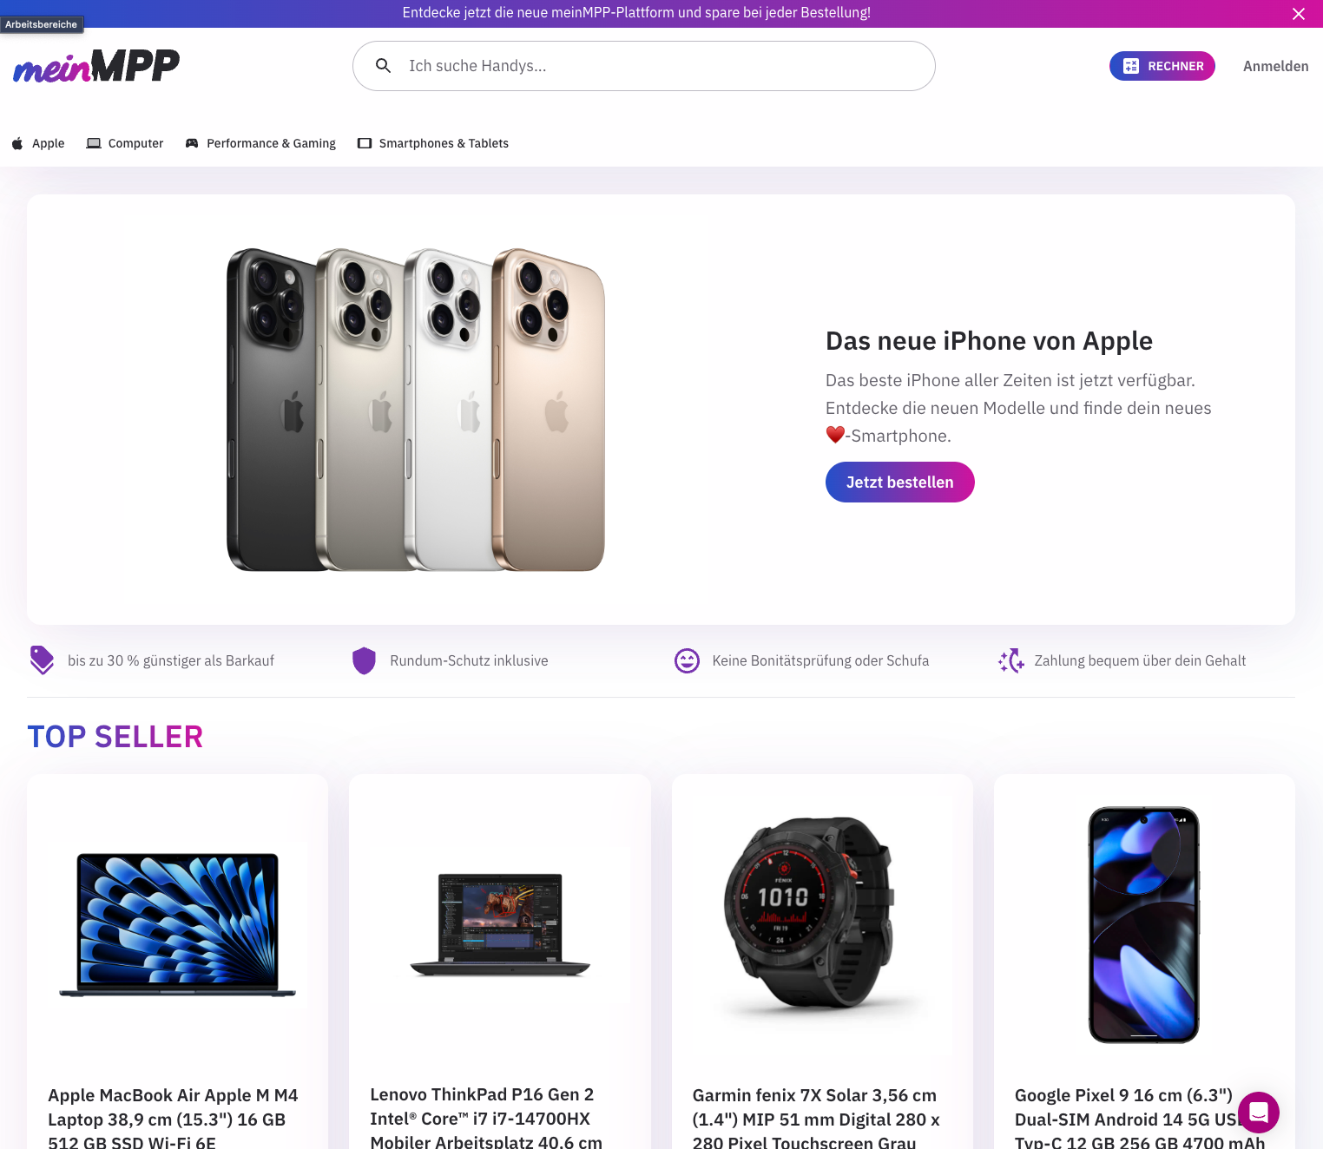Viewport: 1323px width, 1149px height.
Task: Dismiss the promotional banner with X
Action: pos(1299,14)
